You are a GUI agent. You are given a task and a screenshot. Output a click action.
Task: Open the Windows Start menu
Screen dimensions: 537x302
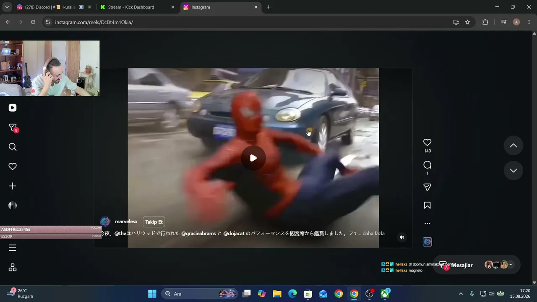[x=152, y=294]
